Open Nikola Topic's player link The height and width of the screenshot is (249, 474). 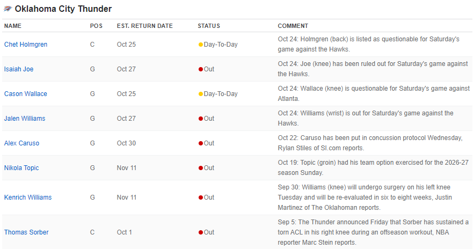pyautogui.click(x=21, y=168)
